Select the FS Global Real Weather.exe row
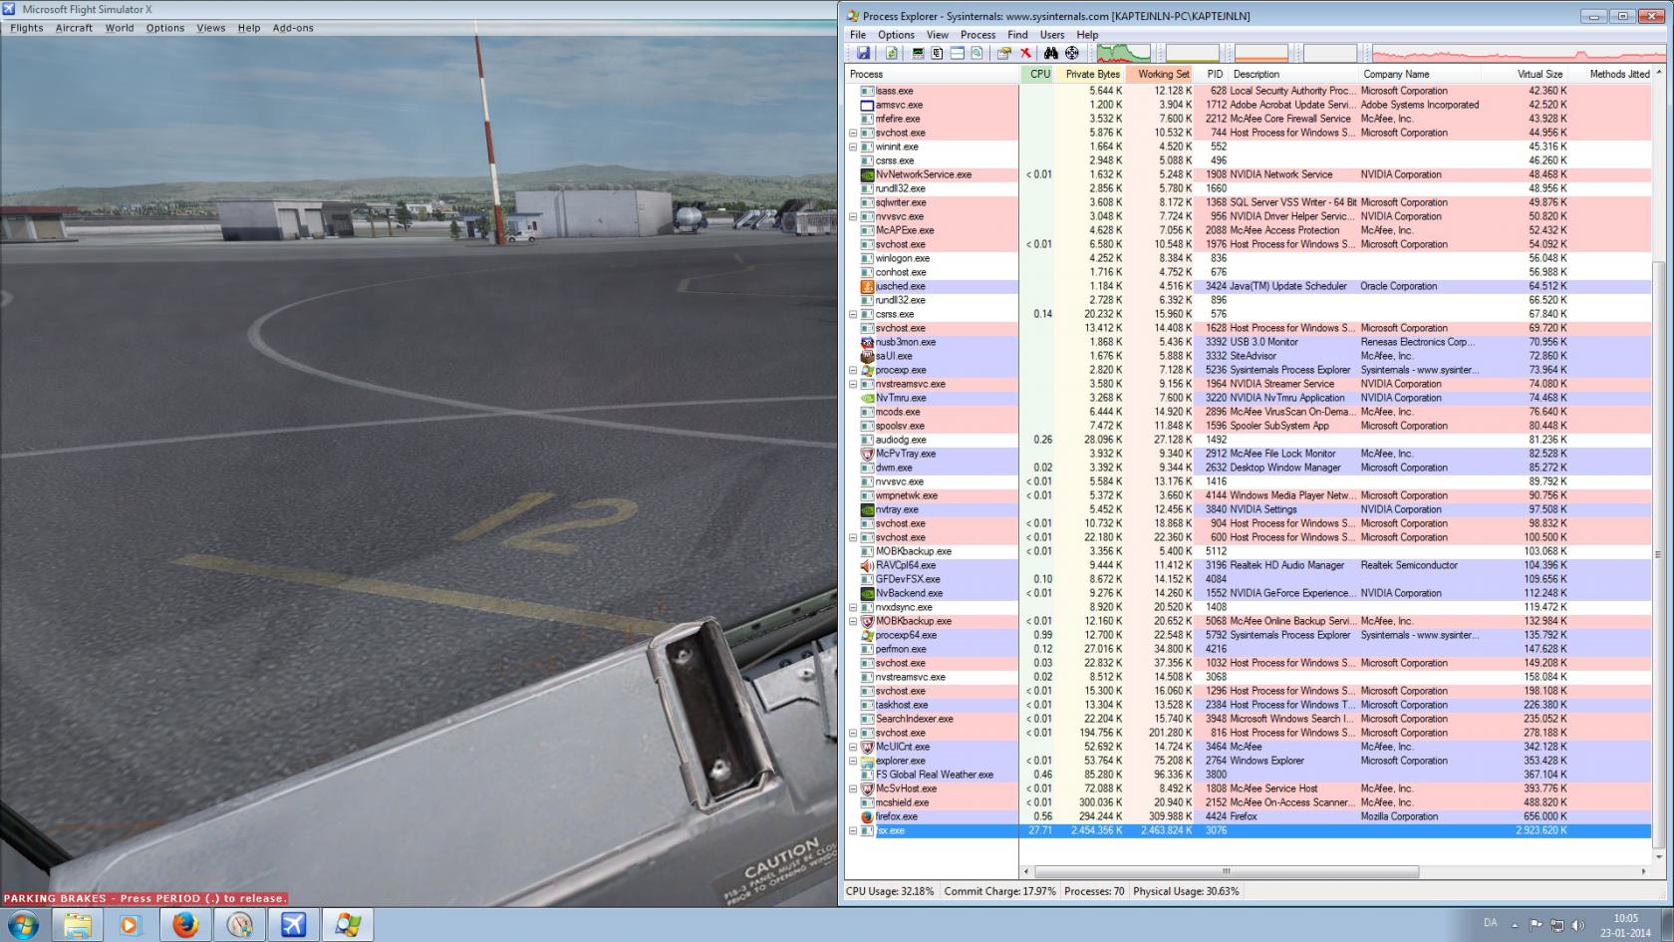The image size is (1674, 942). 1249,775
